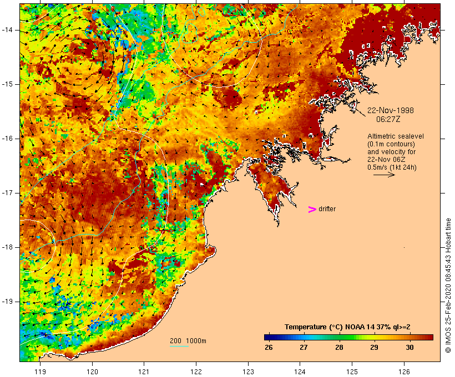Click the color bar label "28"
Image resolution: width=455 pixels, height=377 pixels.
click(339, 347)
